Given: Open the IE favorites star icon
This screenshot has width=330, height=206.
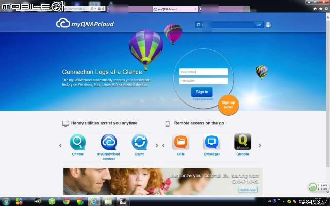Looking at the screenshot, I should 321,9.
